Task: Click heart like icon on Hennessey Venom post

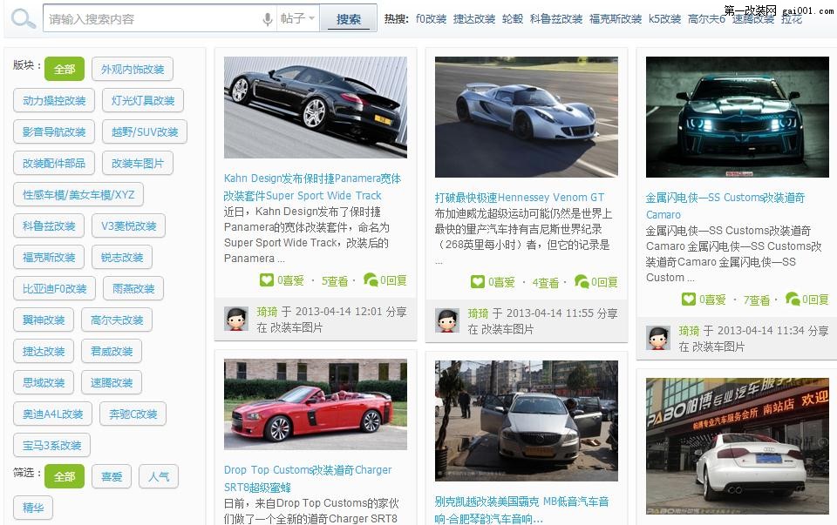Action: coord(478,282)
